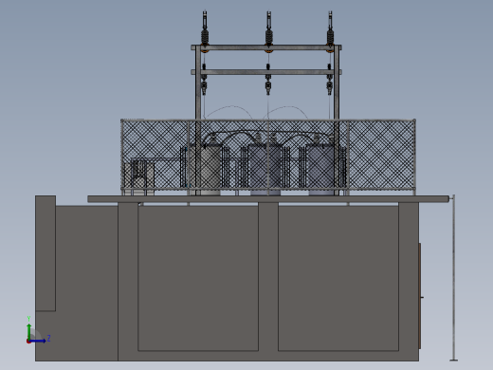Select the tall narrow block at the building's left edge

46,253
